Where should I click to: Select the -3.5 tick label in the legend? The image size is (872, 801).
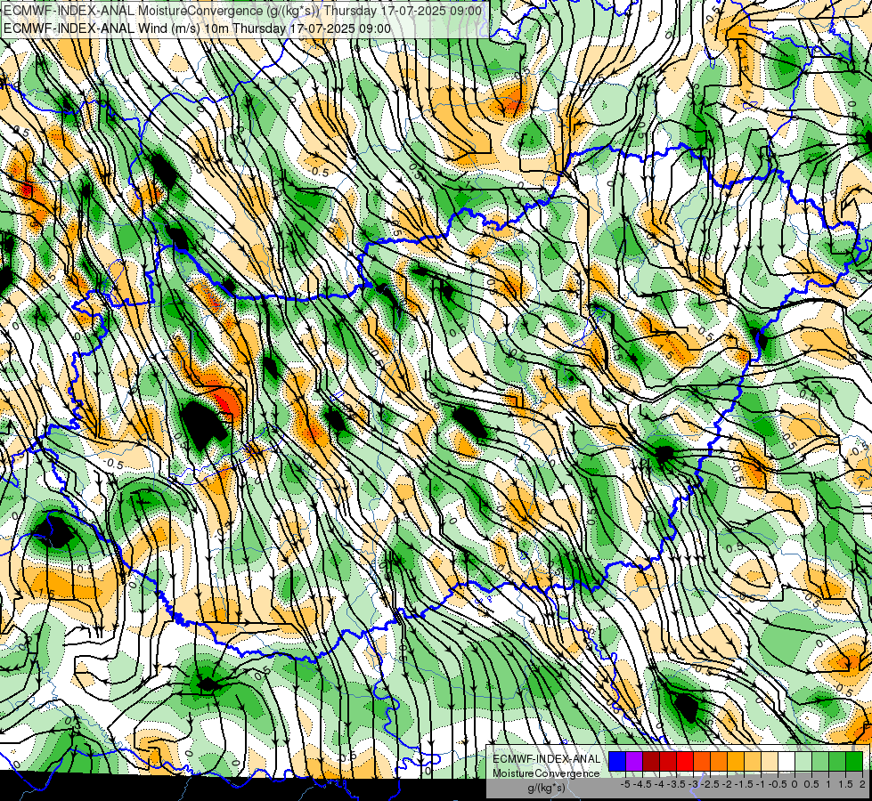coord(676,784)
